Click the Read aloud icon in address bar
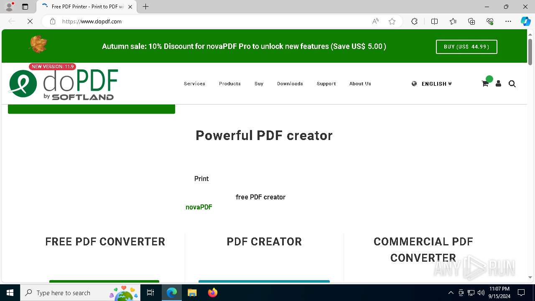535x301 pixels. click(x=375, y=21)
